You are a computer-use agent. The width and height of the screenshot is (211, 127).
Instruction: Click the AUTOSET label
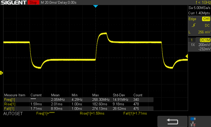point(13,114)
